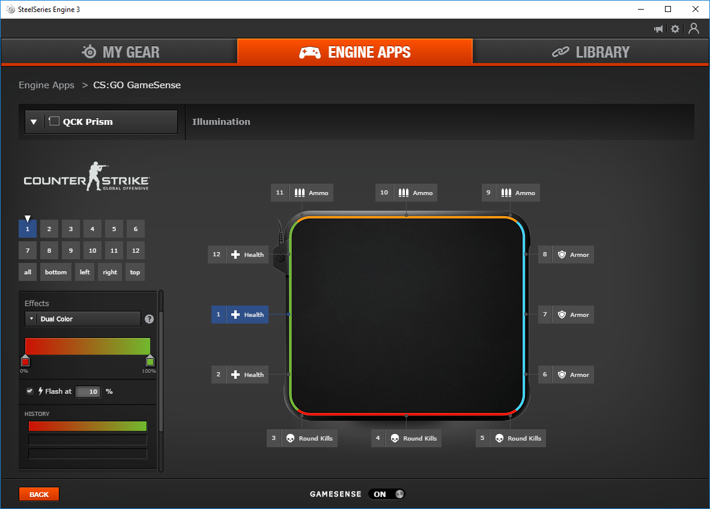Expand the QCK Prism device dropdown
710x509 pixels.
[34, 122]
